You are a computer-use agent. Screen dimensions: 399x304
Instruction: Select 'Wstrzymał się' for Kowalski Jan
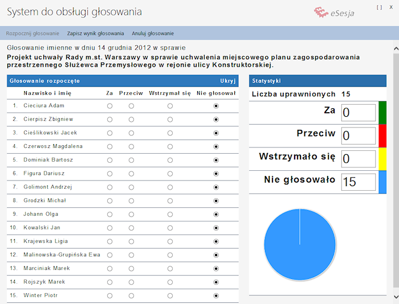coord(170,228)
